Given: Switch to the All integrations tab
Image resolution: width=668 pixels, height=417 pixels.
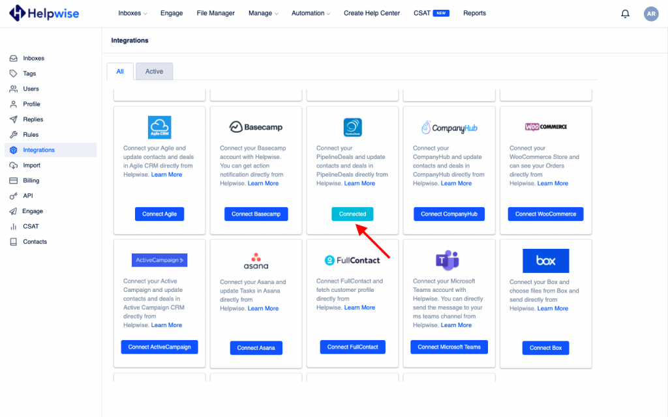Looking at the screenshot, I should click(120, 72).
